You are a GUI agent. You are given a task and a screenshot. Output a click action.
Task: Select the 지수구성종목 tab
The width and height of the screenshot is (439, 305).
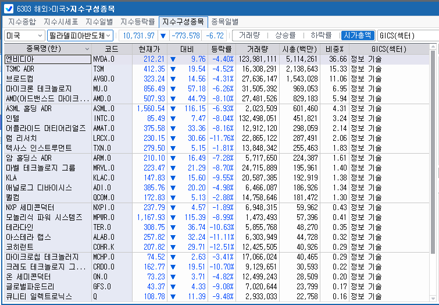pyautogui.click(x=183, y=22)
